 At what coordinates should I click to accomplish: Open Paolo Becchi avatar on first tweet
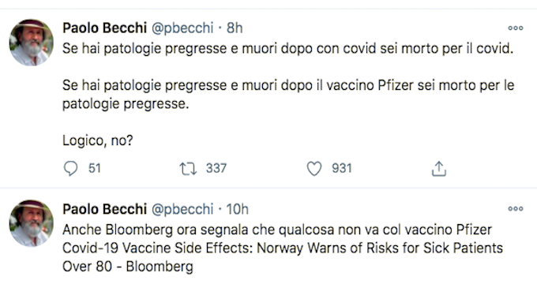[x=31, y=43]
